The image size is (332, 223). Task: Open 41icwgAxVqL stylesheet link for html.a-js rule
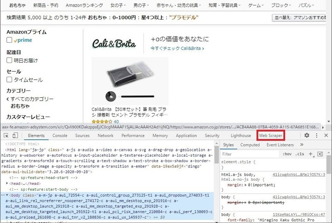pyautogui.click(x=299, y=175)
